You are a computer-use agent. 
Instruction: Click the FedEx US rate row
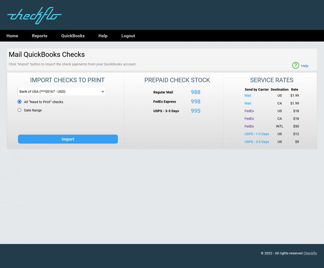(249, 111)
